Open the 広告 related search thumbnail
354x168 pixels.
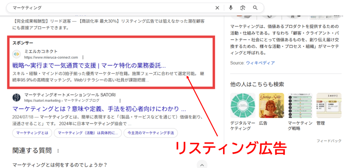271,105
